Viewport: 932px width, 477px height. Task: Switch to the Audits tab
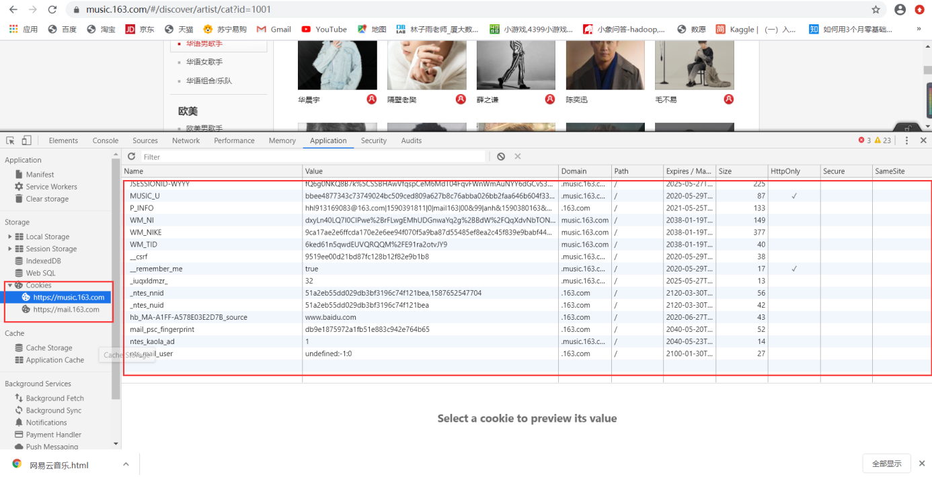coord(412,140)
